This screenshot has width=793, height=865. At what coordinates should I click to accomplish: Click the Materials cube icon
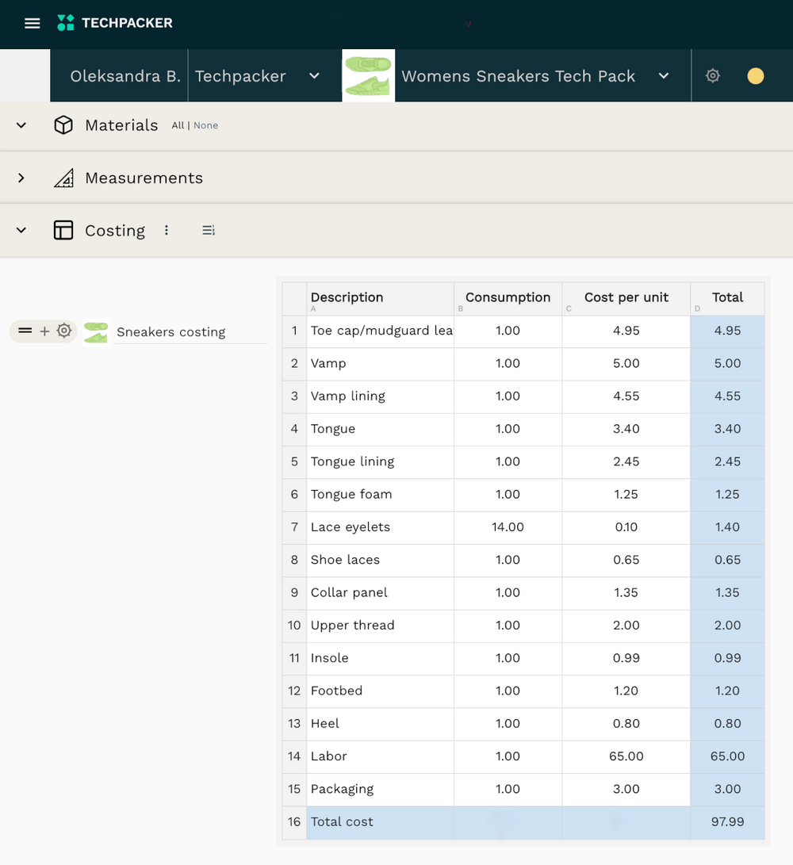click(x=63, y=125)
